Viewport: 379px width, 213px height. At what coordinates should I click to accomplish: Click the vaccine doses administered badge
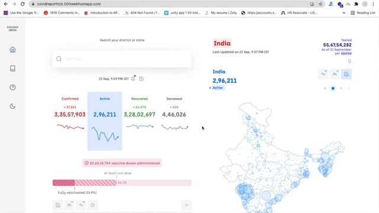tap(122, 163)
